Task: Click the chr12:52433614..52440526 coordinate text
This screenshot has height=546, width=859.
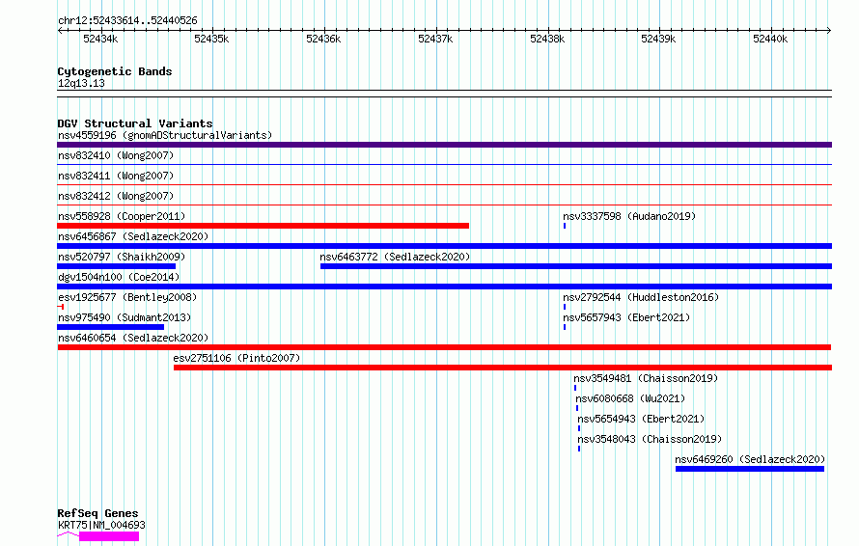Action: pos(127,20)
